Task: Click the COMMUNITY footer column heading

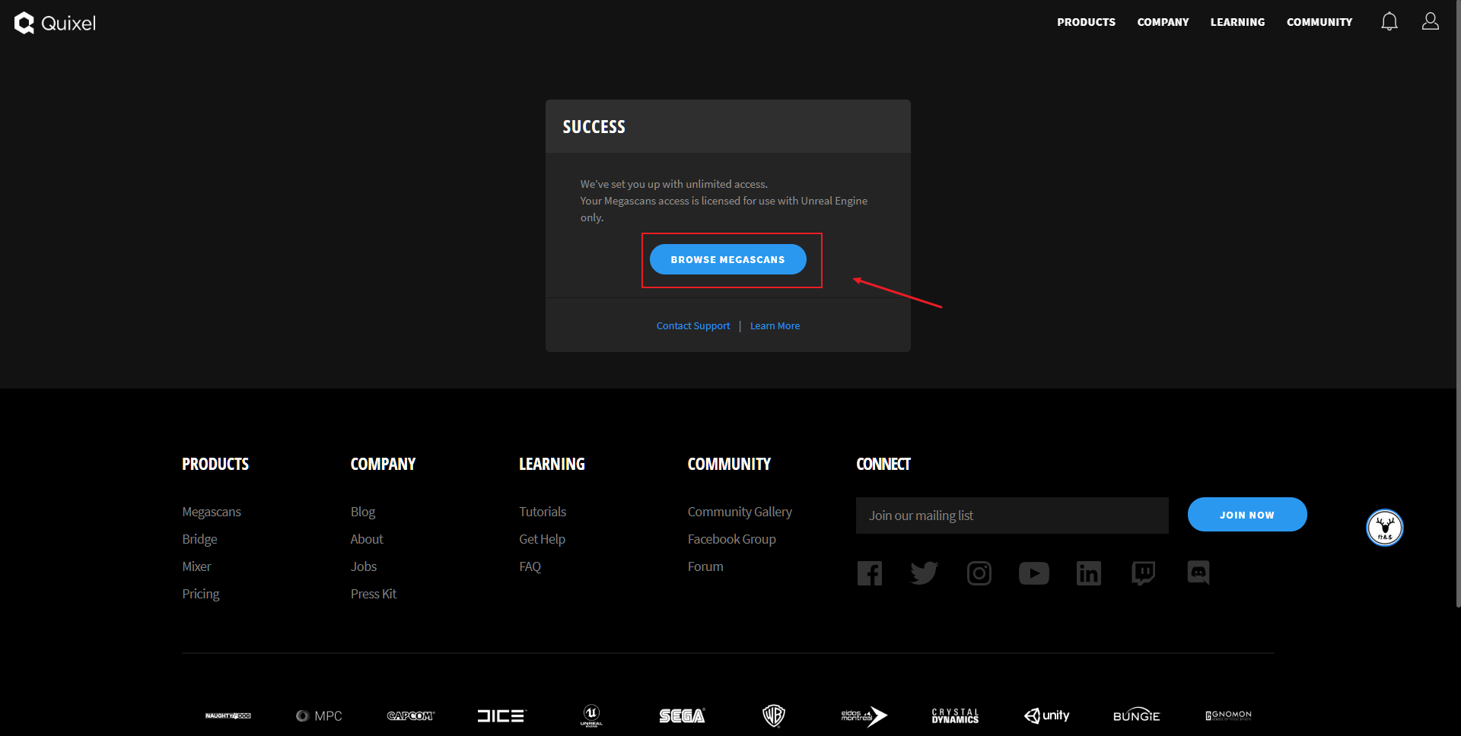Action: click(729, 464)
